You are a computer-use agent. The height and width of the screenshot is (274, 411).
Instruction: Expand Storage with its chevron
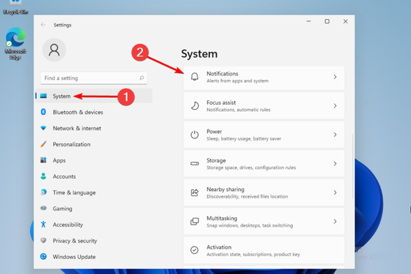(335, 164)
